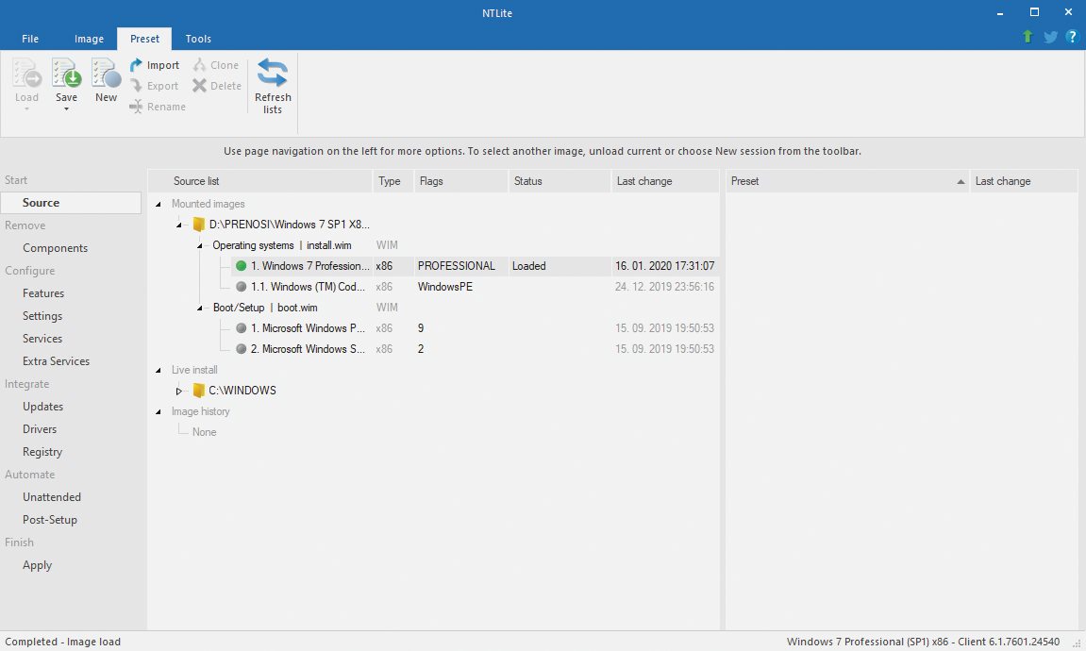Sort by the Preset column header
This screenshot has width=1086, height=651.
[x=847, y=181]
